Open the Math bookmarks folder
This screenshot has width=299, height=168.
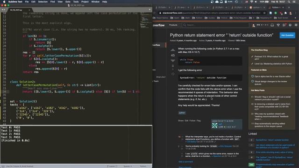tap(185, 18)
